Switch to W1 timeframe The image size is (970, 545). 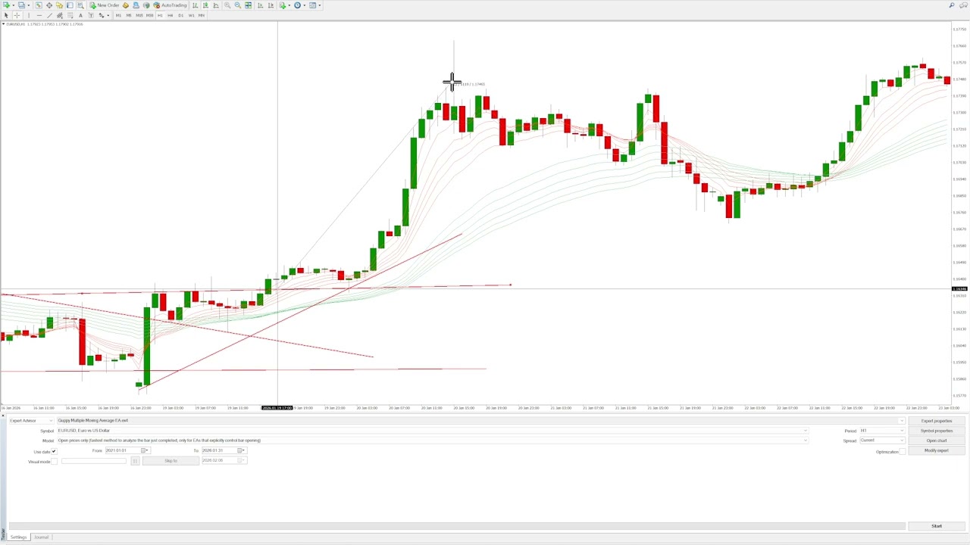pyautogui.click(x=191, y=15)
